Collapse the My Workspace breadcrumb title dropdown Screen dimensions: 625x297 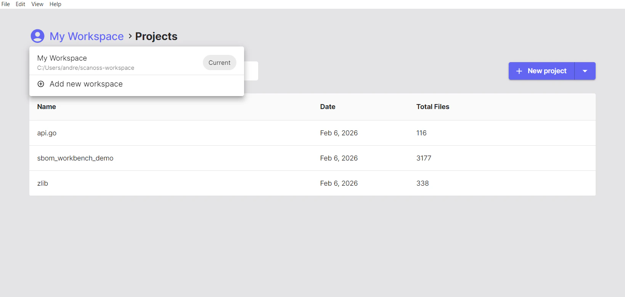(x=87, y=36)
